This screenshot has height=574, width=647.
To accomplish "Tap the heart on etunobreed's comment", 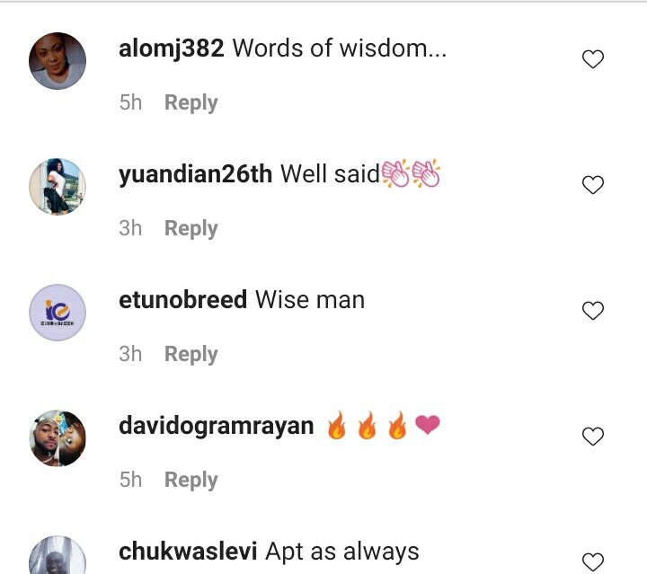I will [x=593, y=311].
